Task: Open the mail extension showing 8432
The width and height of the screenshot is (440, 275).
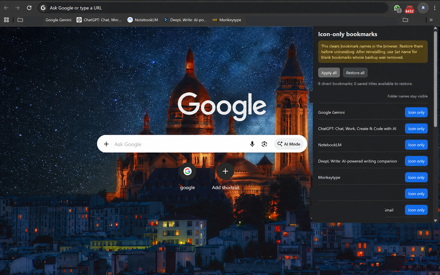Action: coord(409,9)
